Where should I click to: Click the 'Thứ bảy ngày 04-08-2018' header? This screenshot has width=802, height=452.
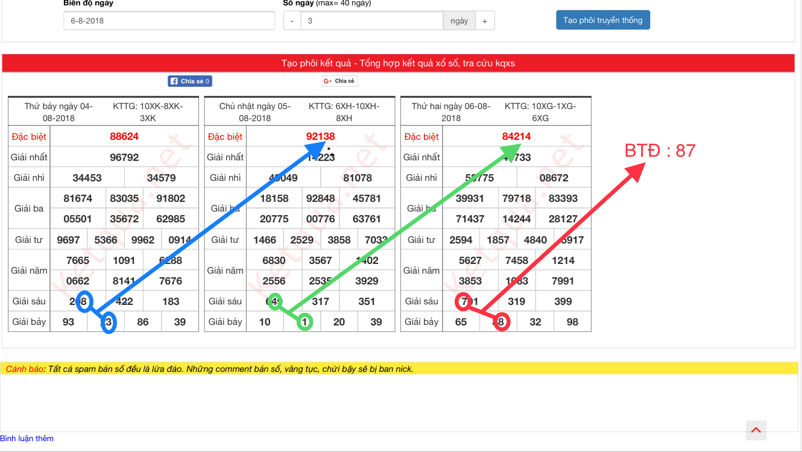58,112
